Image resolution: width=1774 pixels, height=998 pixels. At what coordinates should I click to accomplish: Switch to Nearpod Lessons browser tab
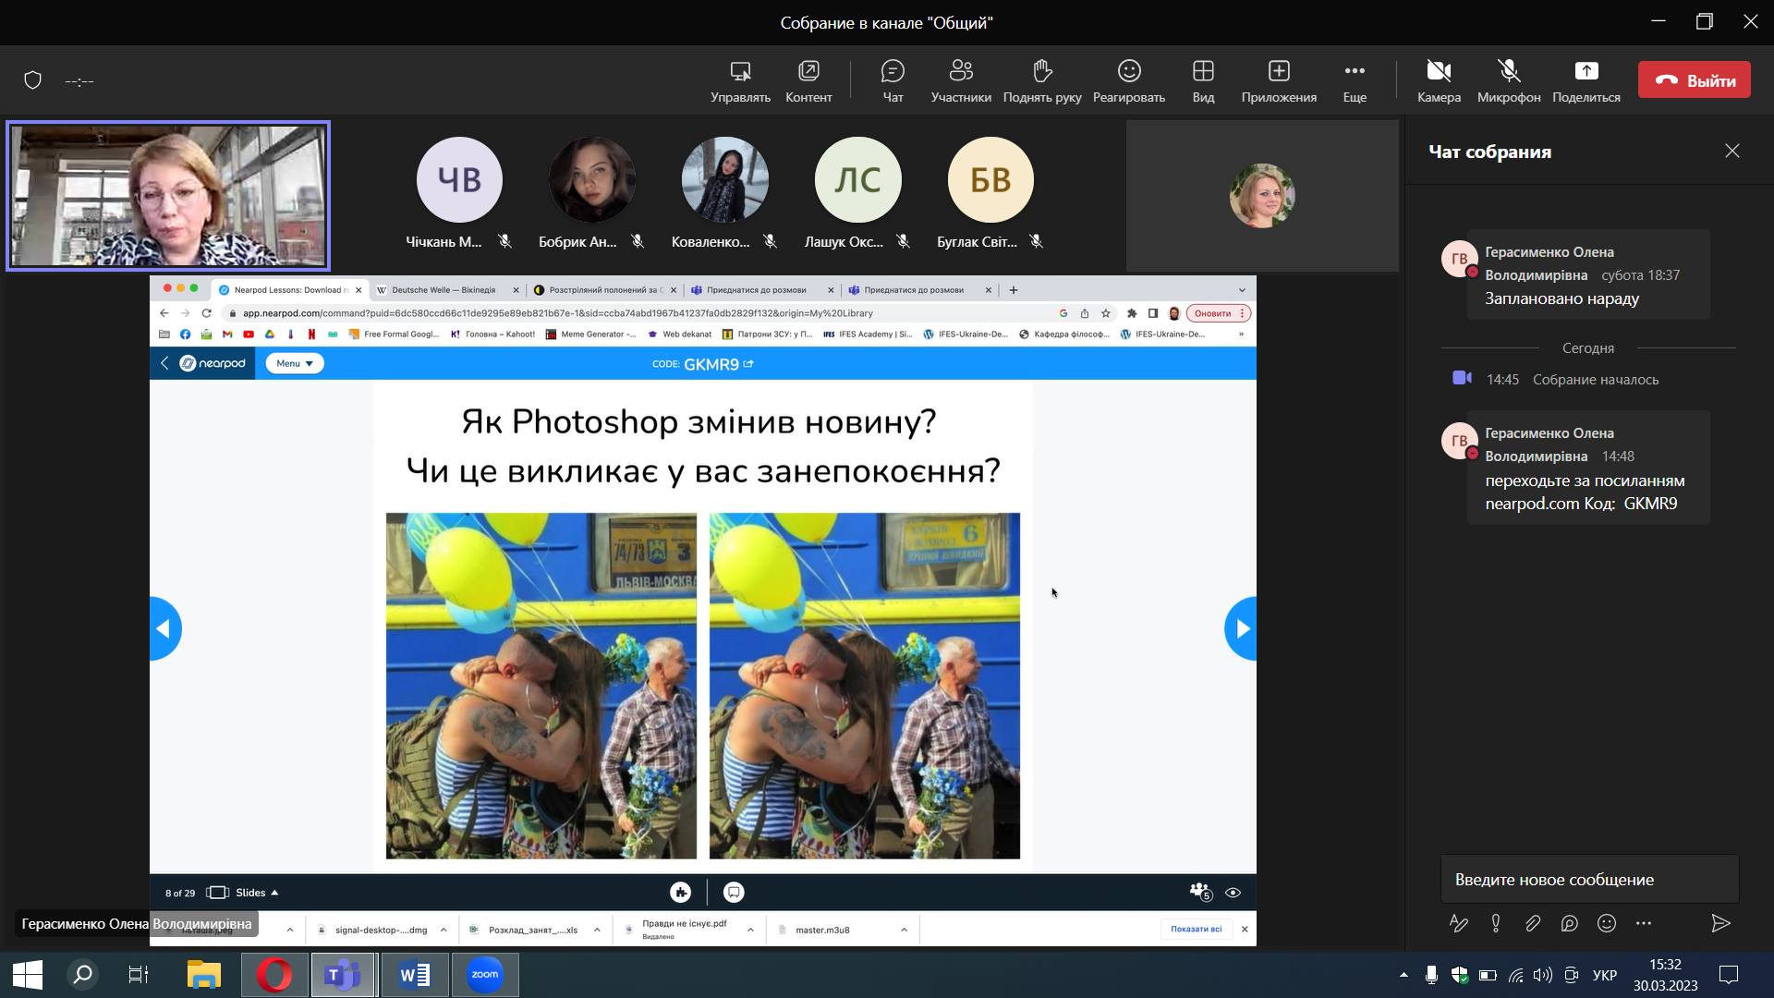tap(289, 289)
